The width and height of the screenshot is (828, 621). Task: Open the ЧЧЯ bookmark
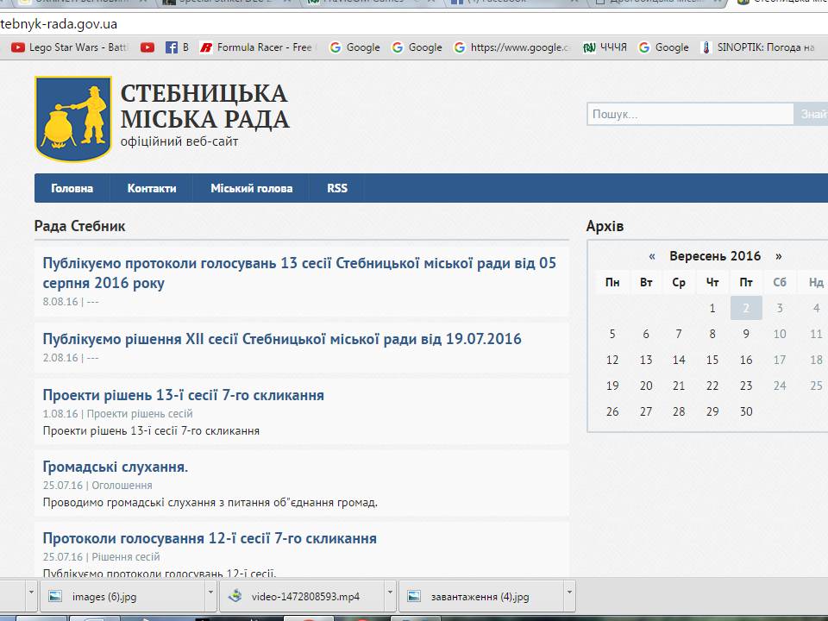[x=605, y=47]
